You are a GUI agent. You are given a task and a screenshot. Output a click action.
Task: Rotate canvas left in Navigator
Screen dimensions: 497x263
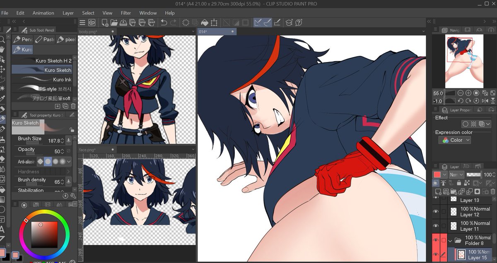[461, 101]
